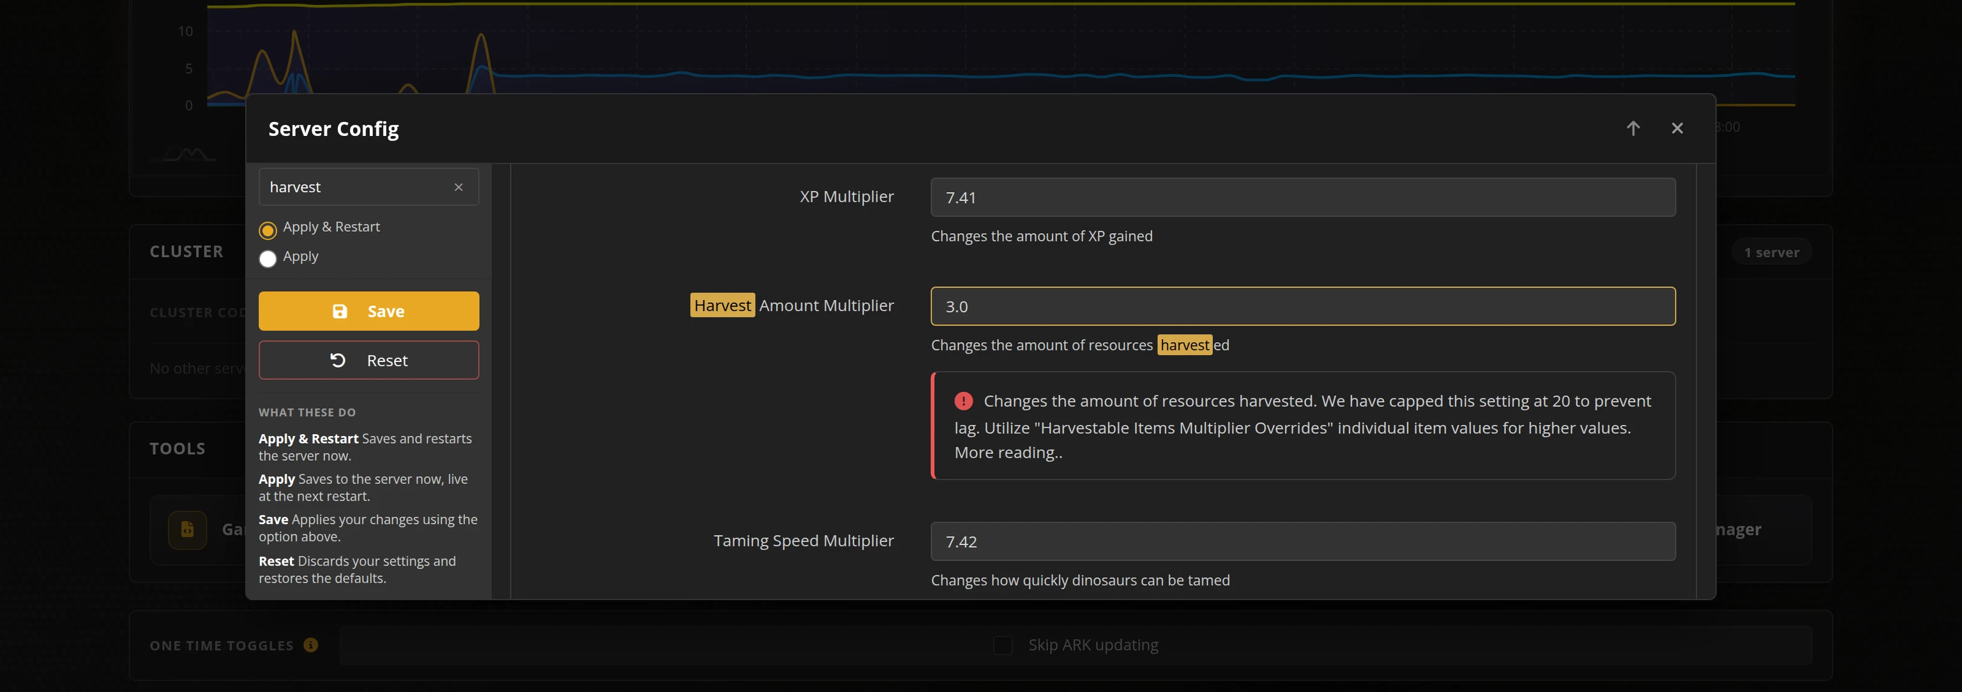Tick the Skip ARK updating checkbox
The width and height of the screenshot is (1962, 692).
tap(1003, 645)
